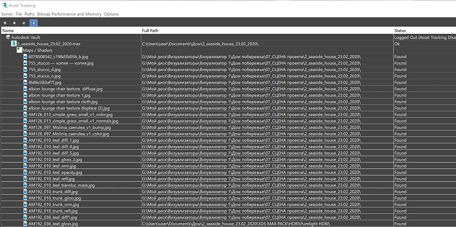The width and height of the screenshot is (456, 227).
Task: Click bitmap icon of AM126_013_simple_grass_small_v1_color.jpg
Action: (x=26, y=114)
